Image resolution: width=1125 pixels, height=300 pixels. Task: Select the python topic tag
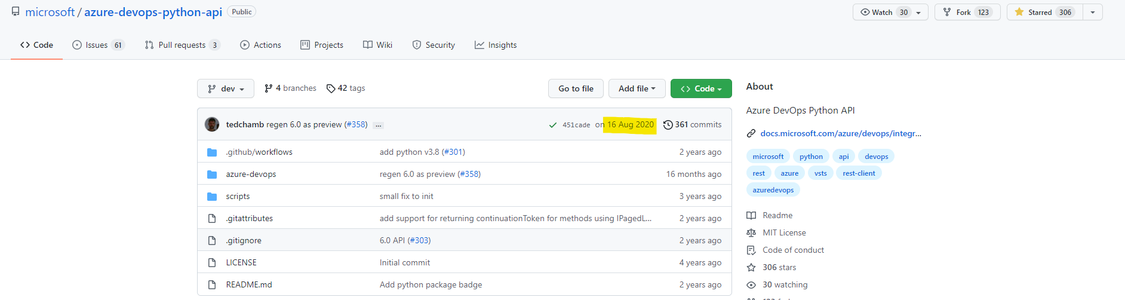811,157
